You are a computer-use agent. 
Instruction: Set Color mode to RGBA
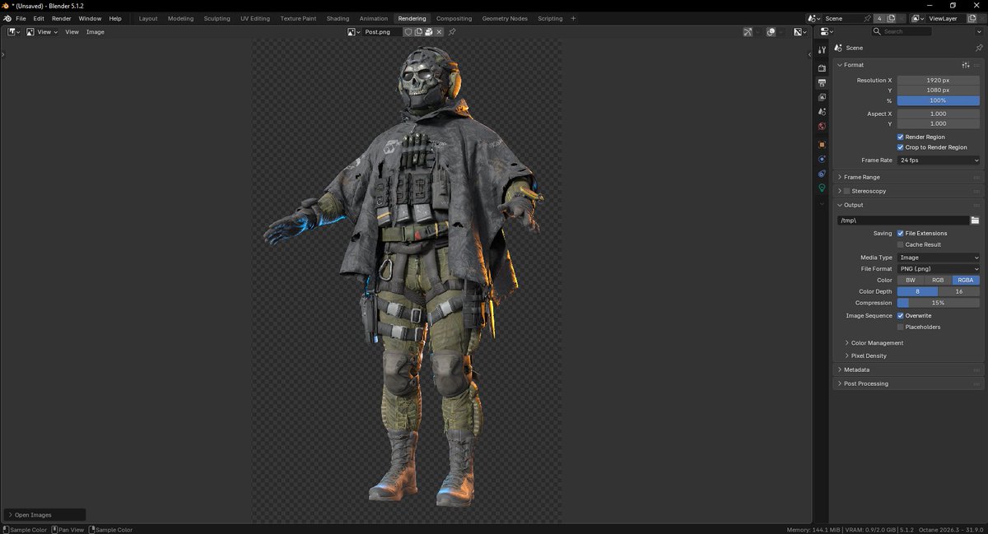(966, 281)
